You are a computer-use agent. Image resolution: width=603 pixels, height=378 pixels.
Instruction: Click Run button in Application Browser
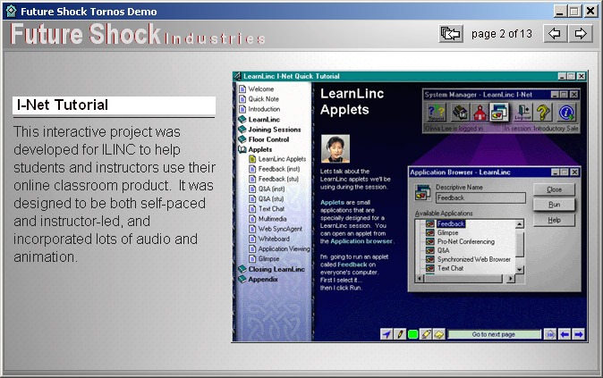[554, 205]
